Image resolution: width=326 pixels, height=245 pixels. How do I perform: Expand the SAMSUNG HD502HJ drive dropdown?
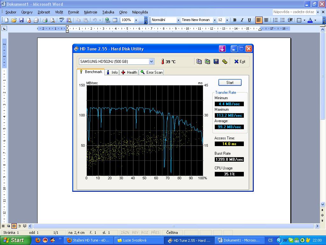pyautogui.click(x=152, y=62)
